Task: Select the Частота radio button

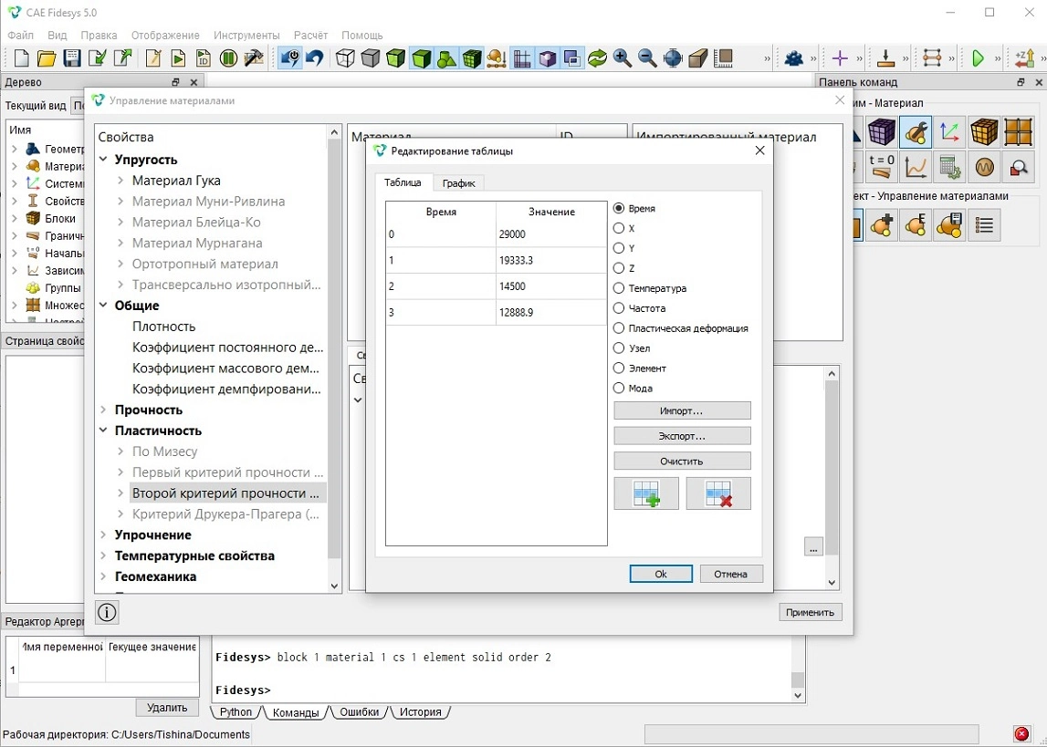Action: (x=618, y=308)
